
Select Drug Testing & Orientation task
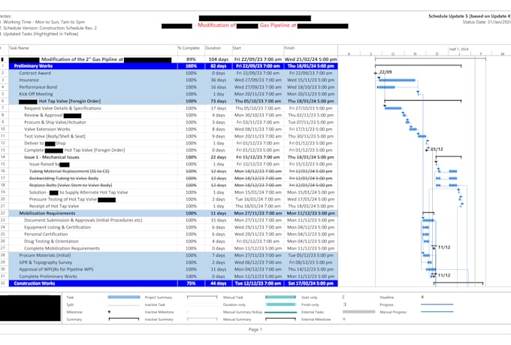click(52, 241)
